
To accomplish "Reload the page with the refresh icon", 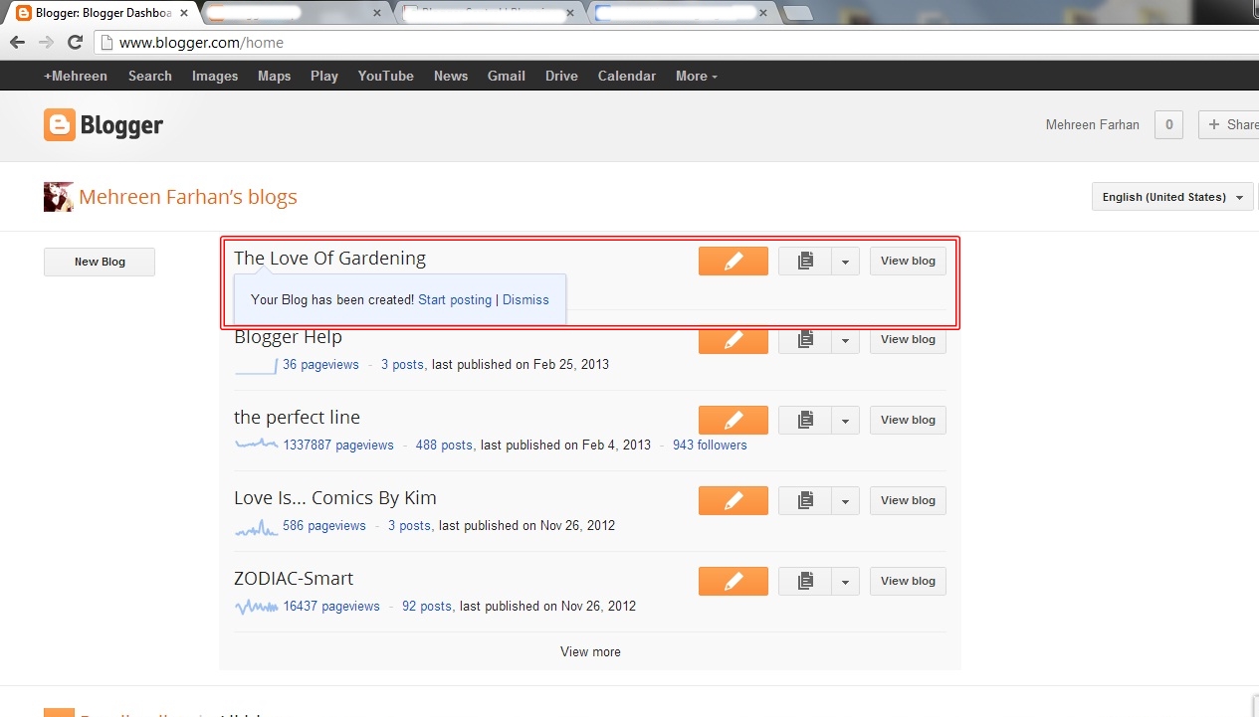I will [75, 42].
